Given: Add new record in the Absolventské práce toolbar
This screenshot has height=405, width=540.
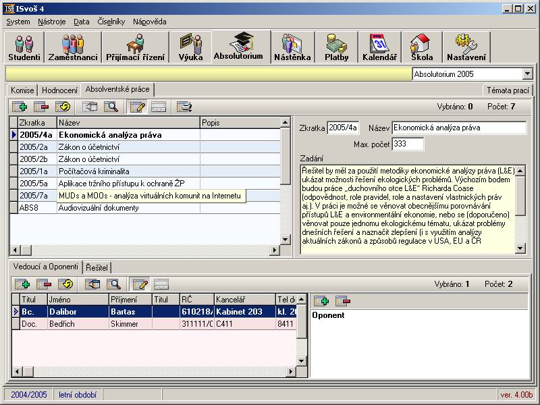Looking at the screenshot, I should tap(19, 106).
